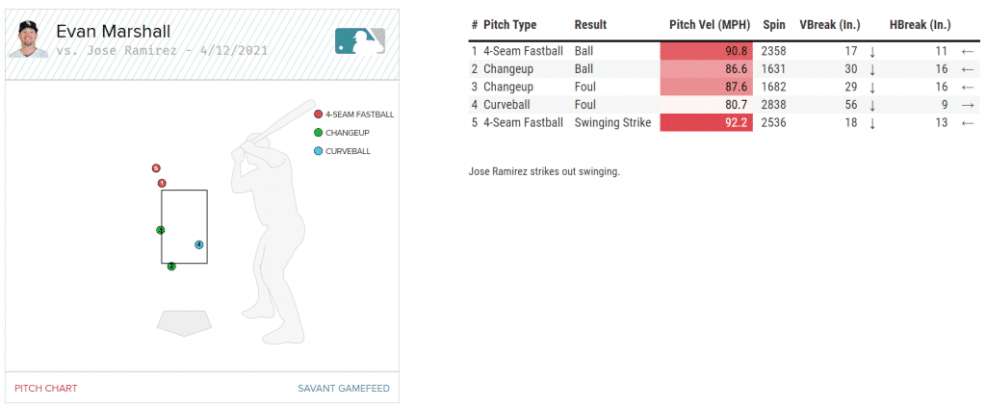Click the red 4-Seam Fastball legend dot
The height and width of the screenshot is (409, 986).
point(318,114)
